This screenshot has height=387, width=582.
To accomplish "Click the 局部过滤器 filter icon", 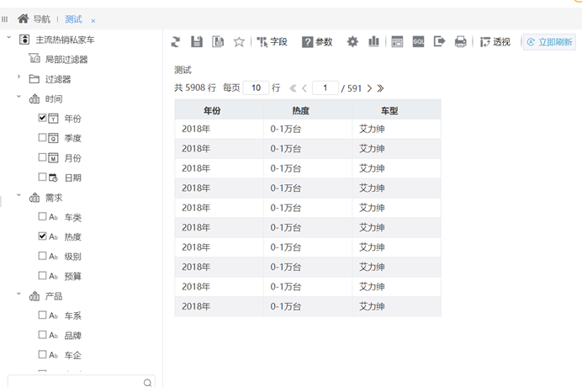I will tap(34, 58).
